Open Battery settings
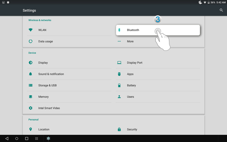The image size is (227, 142). pyautogui.click(x=158, y=85)
